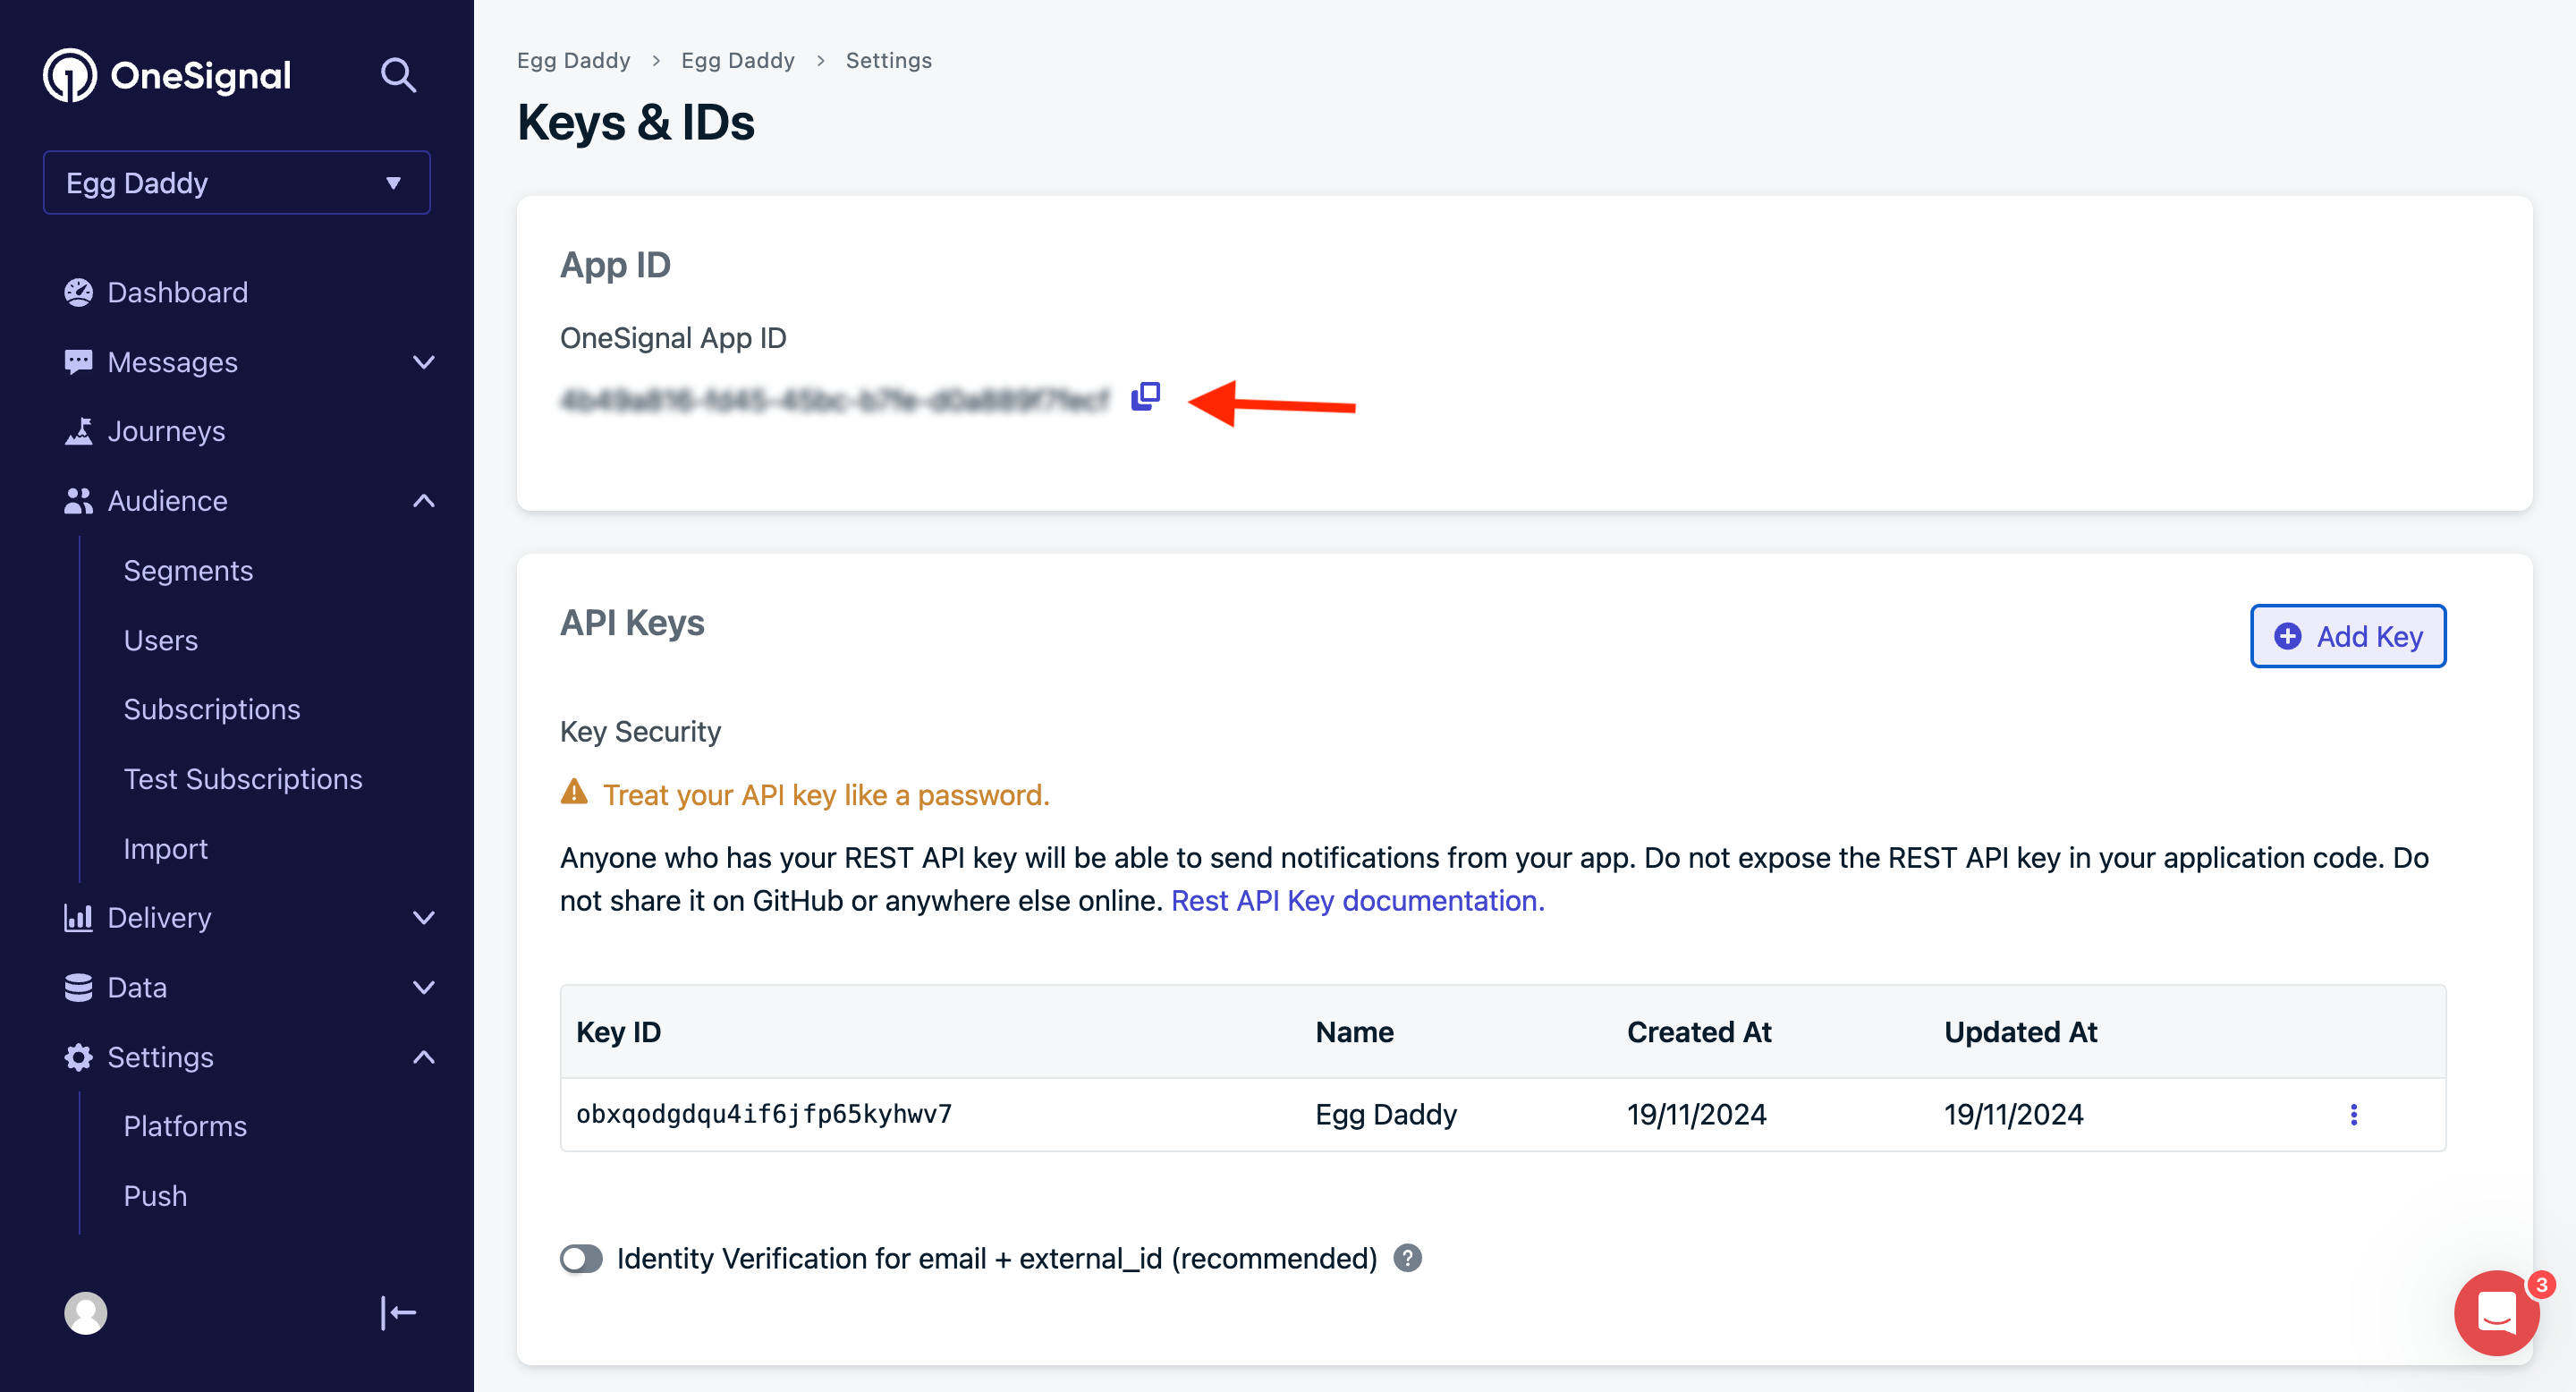Click the Dashboard gauge icon
The height and width of the screenshot is (1392, 2576).
[x=78, y=292]
